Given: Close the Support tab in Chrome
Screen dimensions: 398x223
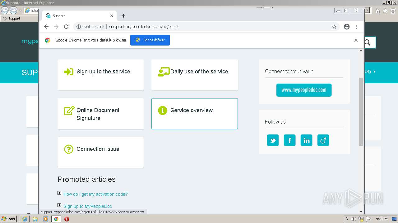Looking at the screenshot, I should coord(112,16).
